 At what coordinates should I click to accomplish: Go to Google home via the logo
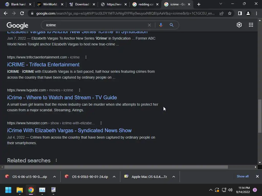coord(17,25)
